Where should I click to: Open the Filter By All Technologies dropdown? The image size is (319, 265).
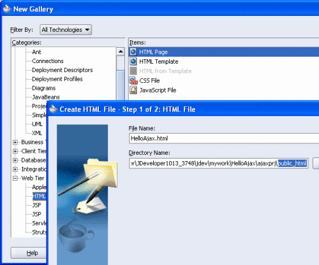coord(66,29)
